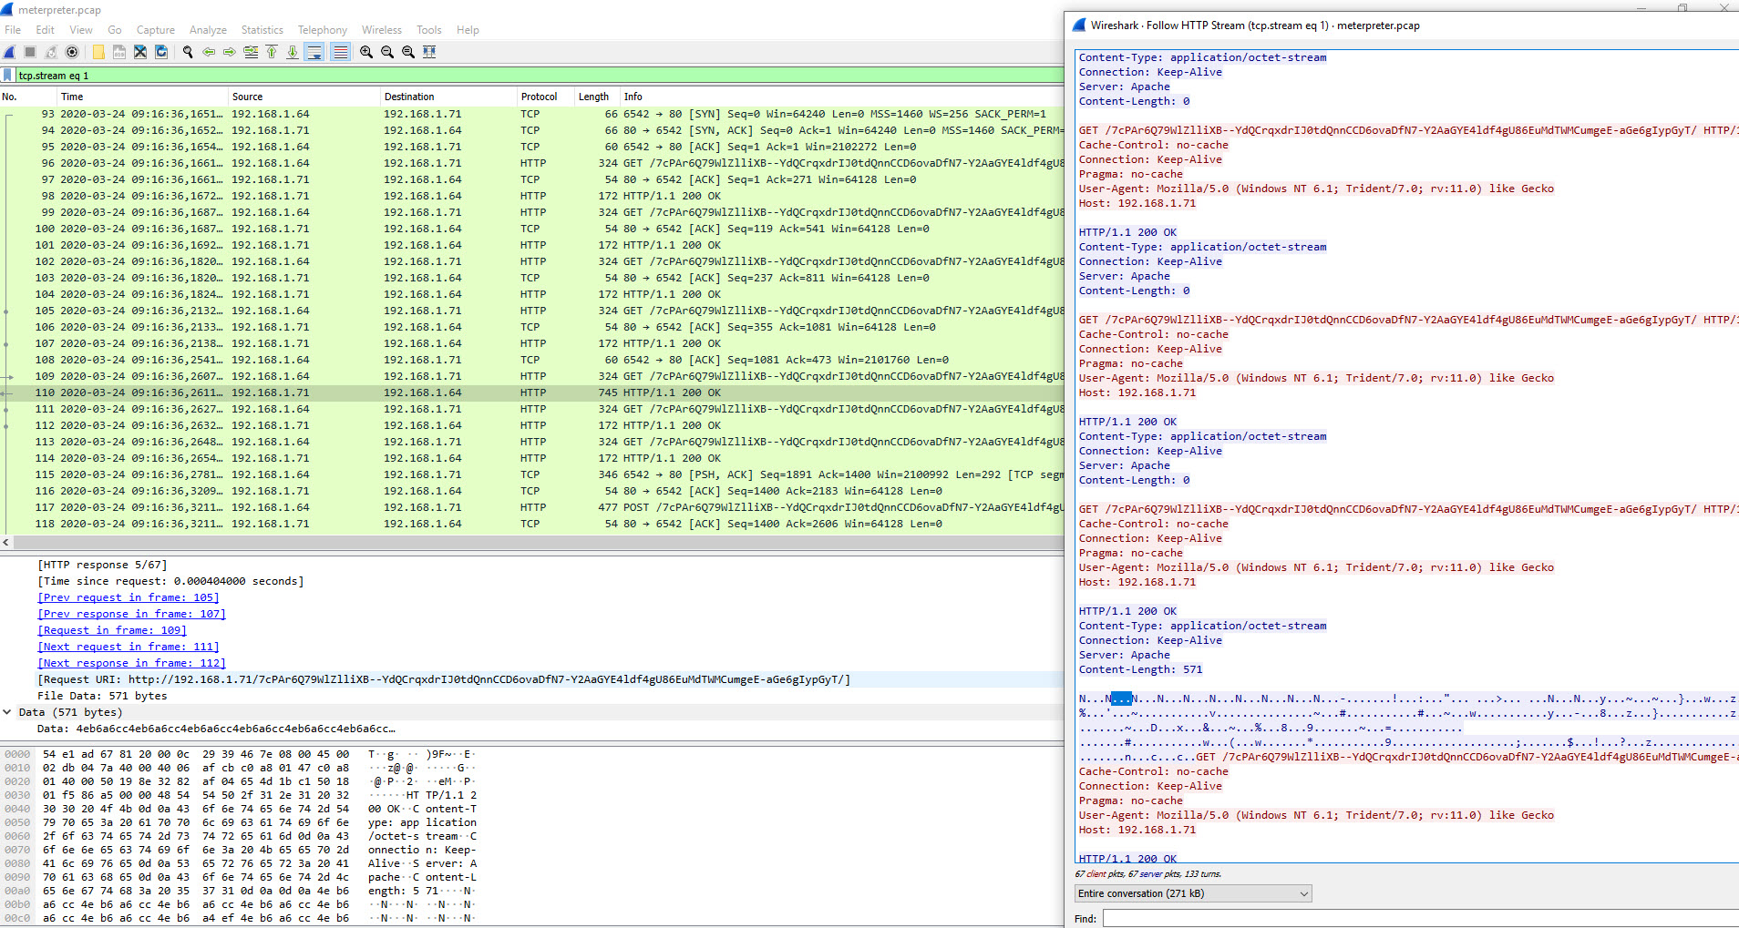Reset text to normal size icon
1739x928 pixels.
(x=408, y=52)
